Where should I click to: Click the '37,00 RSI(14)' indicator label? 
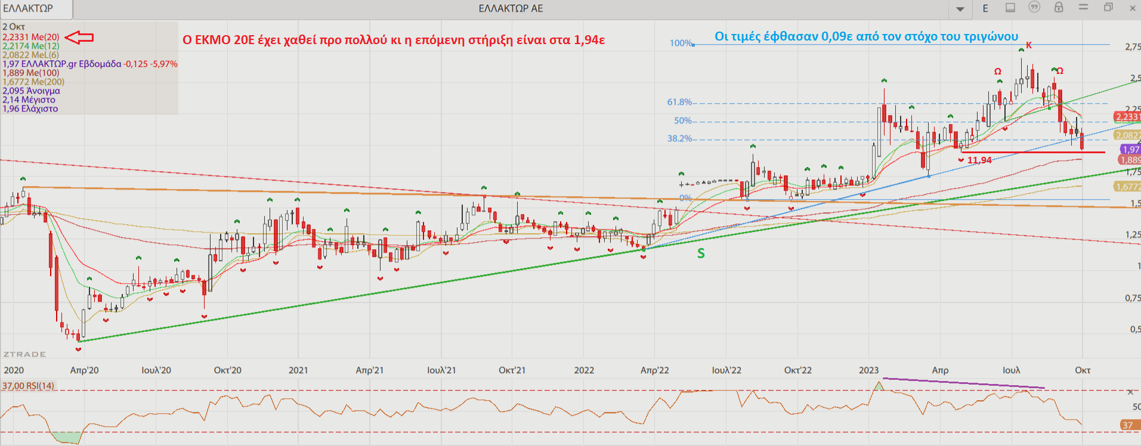(28, 386)
